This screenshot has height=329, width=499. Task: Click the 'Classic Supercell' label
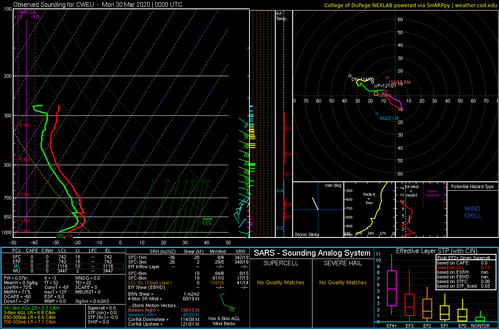click(x=433, y=194)
